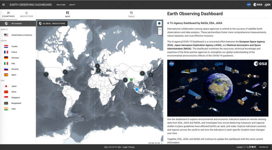This screenshot has height=150, width=272.
Task: Select All countries in the sidebar
Action: pyautogui.click(x=18, y=24)
